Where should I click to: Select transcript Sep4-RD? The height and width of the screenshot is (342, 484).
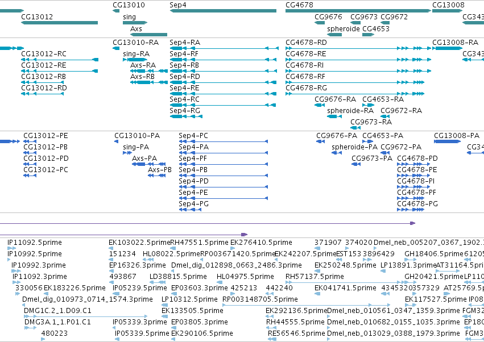tap(185, 77)
